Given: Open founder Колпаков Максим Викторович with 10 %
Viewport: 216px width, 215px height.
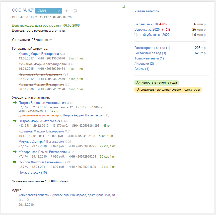Looking at the screenshot, I should point(41,131).
